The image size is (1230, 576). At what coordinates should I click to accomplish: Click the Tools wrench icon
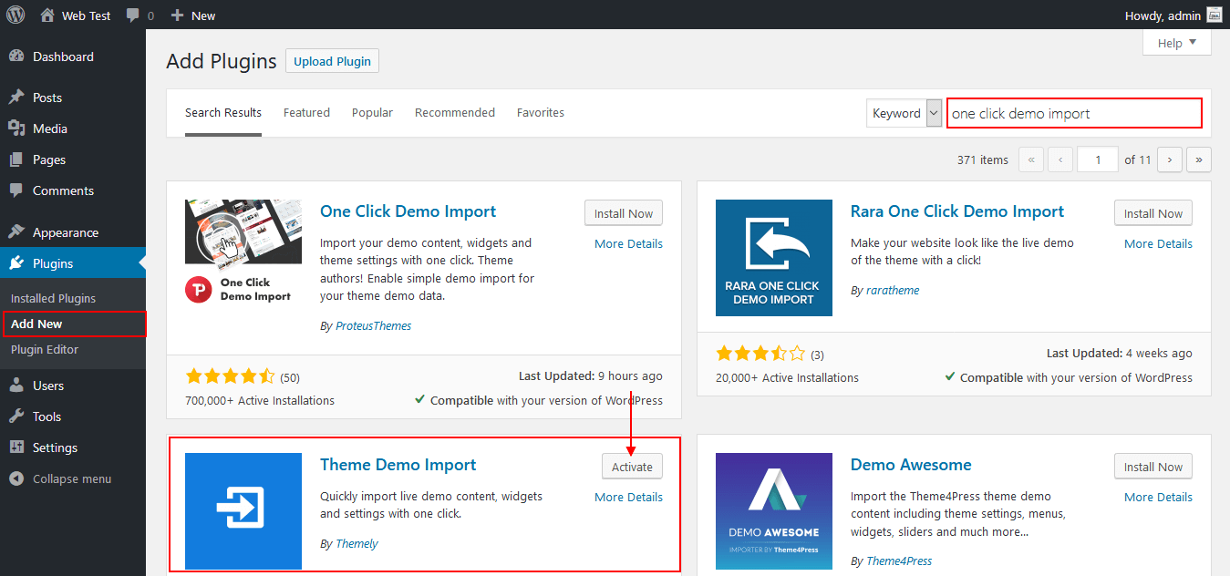point(16,417)
